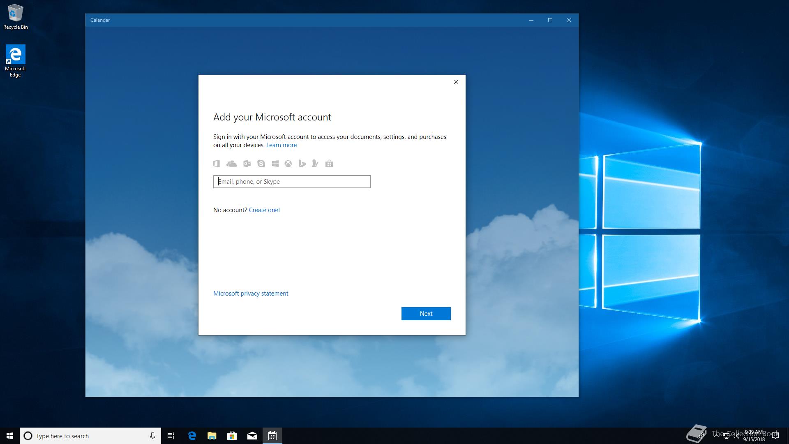Open the Learn more link
This screenshot has height=444, width=789.
281,145
